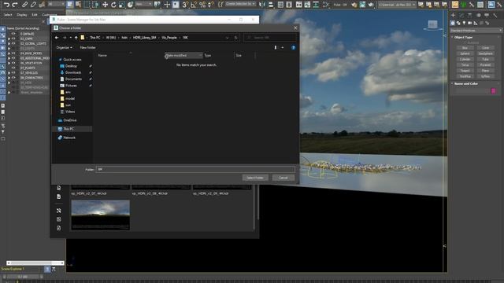504x283 pixels.
Task: Activate the Select Object tool
Action: 70,5
